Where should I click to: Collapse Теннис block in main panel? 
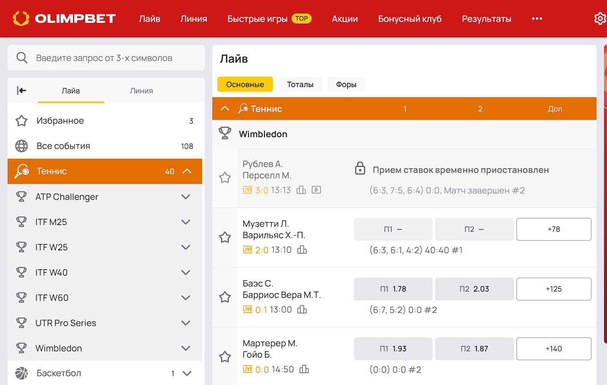pyautogui.click(x=225, y=109)
